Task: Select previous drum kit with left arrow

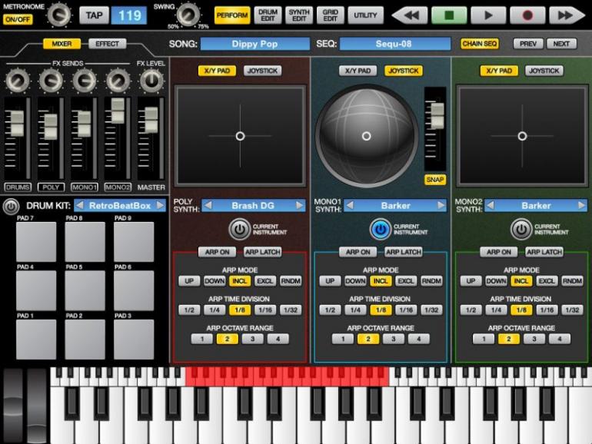Action: (x=79, y=206)
